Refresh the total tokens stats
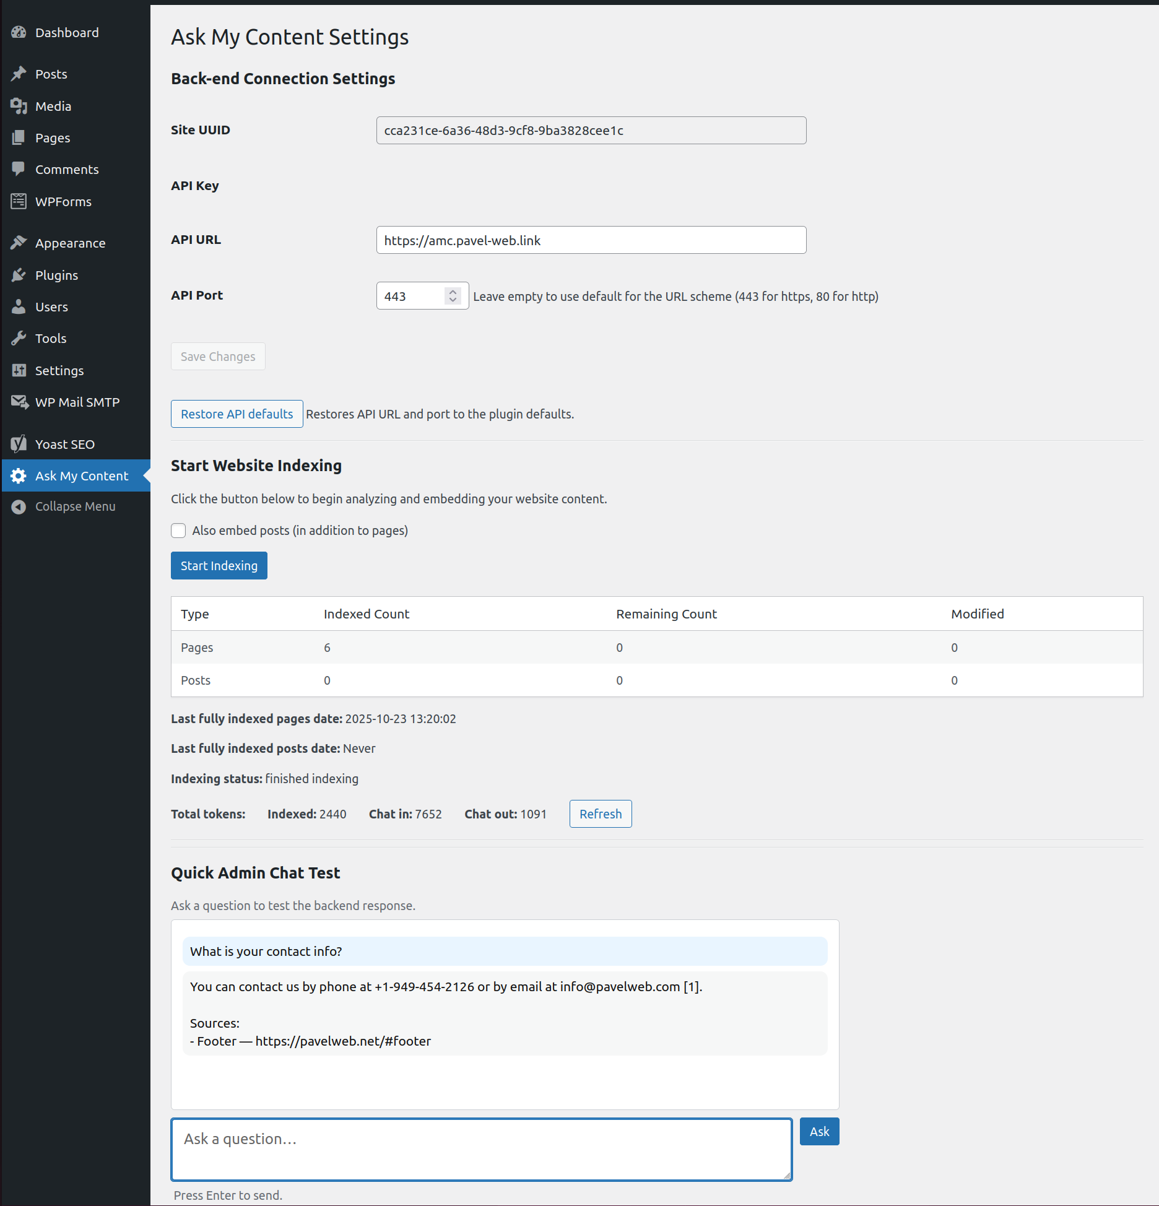This screenshot has width=1159, height=1206. point(599,813)
